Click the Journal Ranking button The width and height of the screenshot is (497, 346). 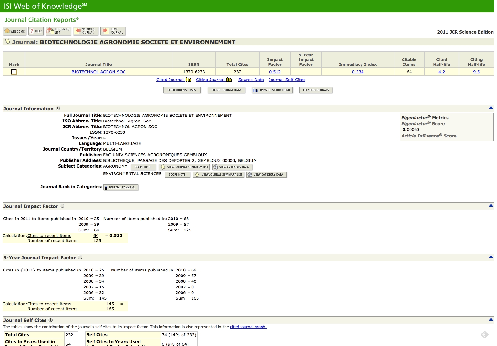pyautogui.click(x=121, y=188)
